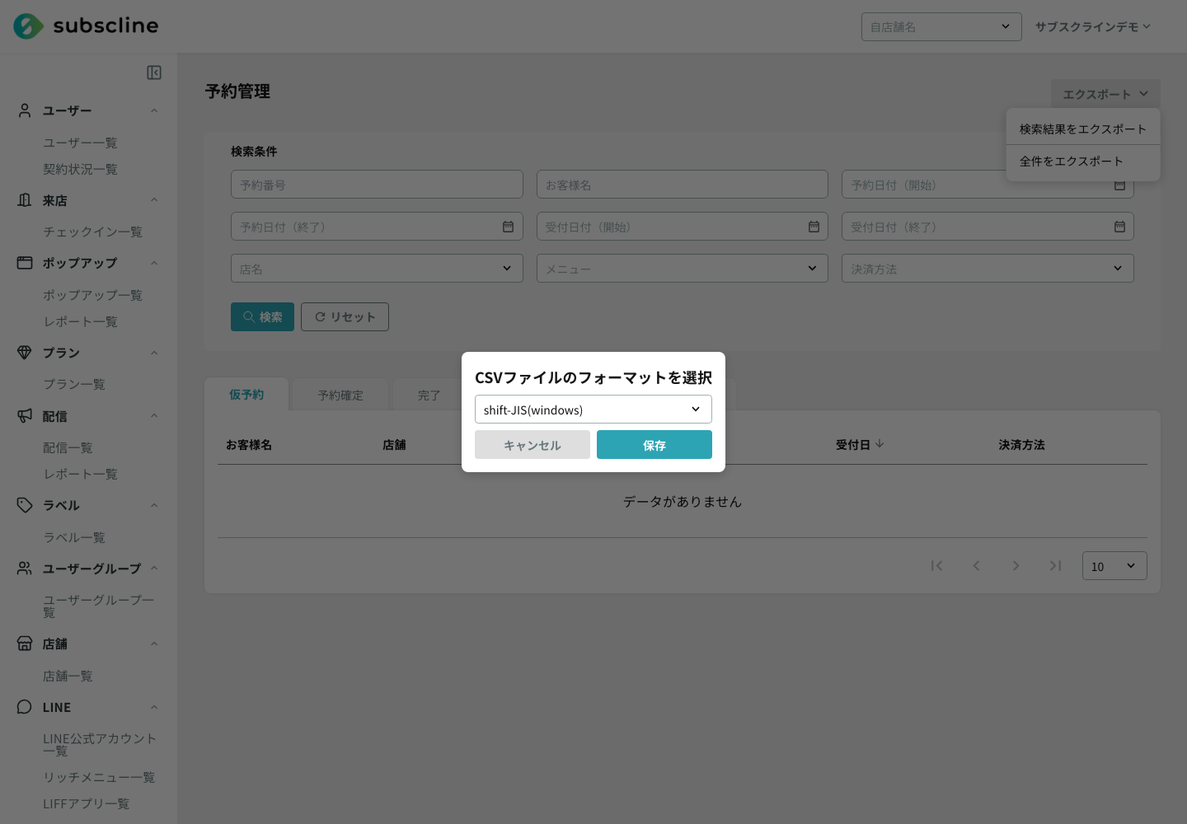
Task: Collapse the ポップアップ sidebar section
Action: pyautogui.click(x=154, y=264)
